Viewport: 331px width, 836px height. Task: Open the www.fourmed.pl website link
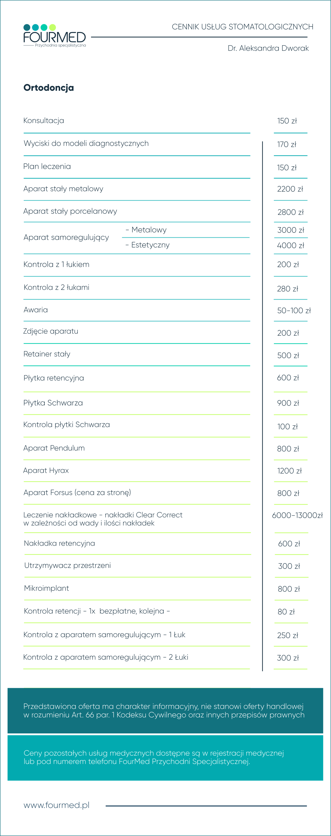click(57, 805)
